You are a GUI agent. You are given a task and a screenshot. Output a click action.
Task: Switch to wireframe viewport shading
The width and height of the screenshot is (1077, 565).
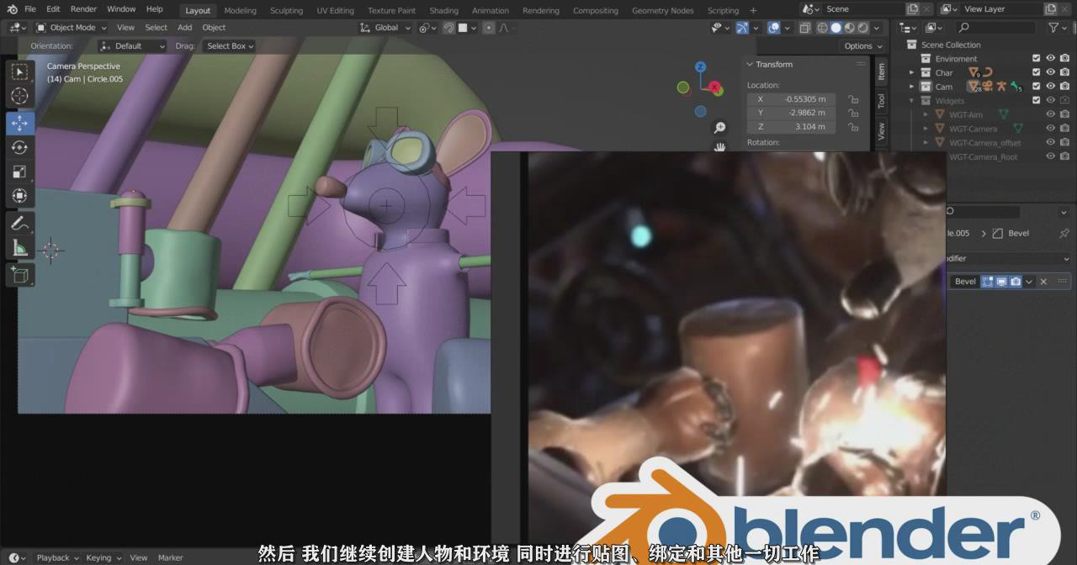[821, 28]
